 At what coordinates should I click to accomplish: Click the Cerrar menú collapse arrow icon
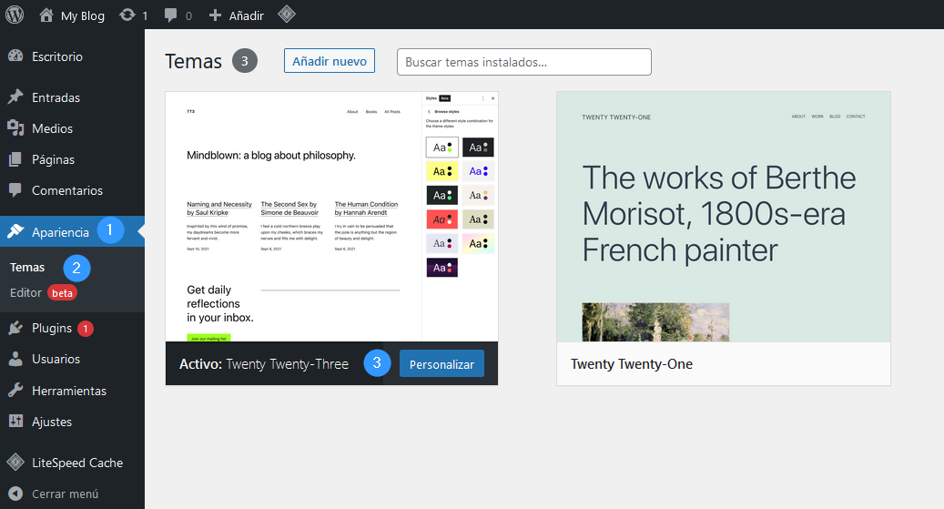coord(15,494)
